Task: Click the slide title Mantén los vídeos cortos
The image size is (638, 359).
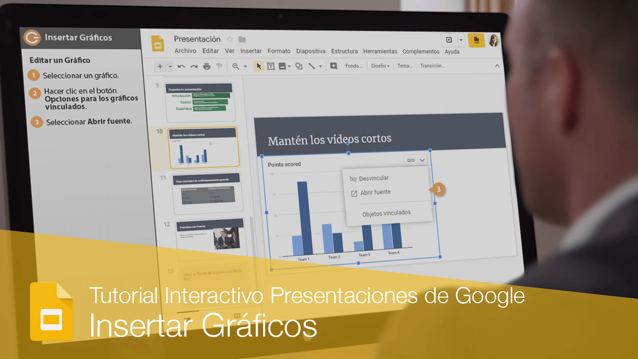Action: point(329,140)
